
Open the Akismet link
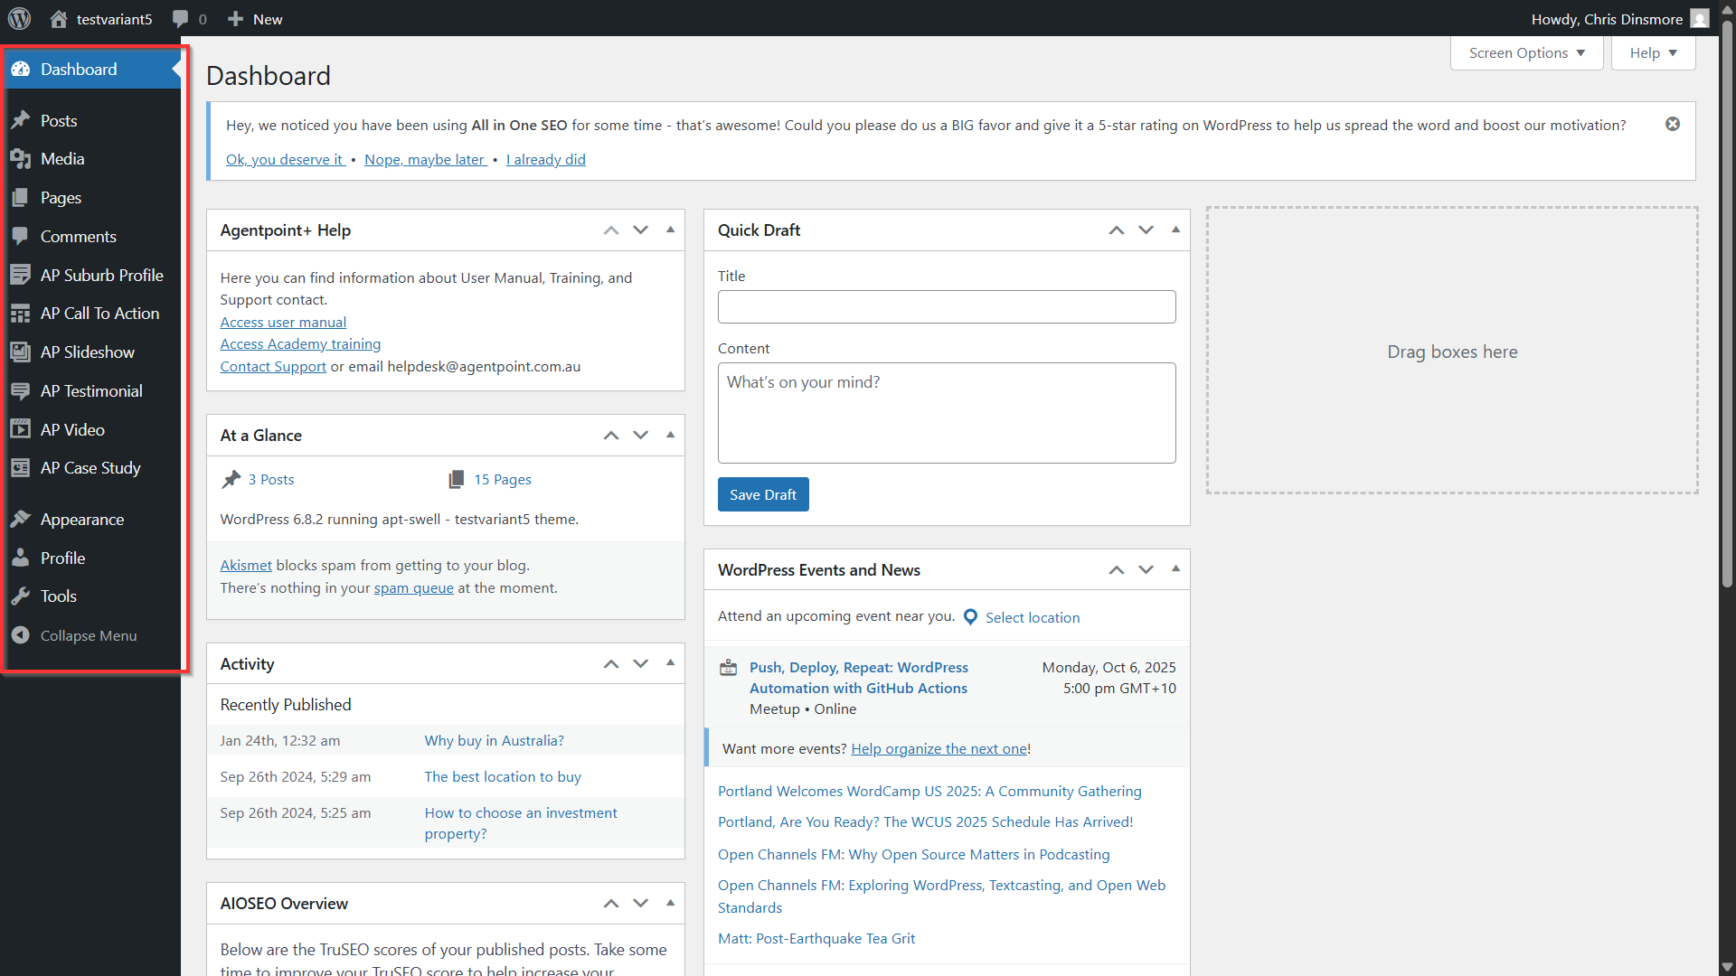(246, 566)
